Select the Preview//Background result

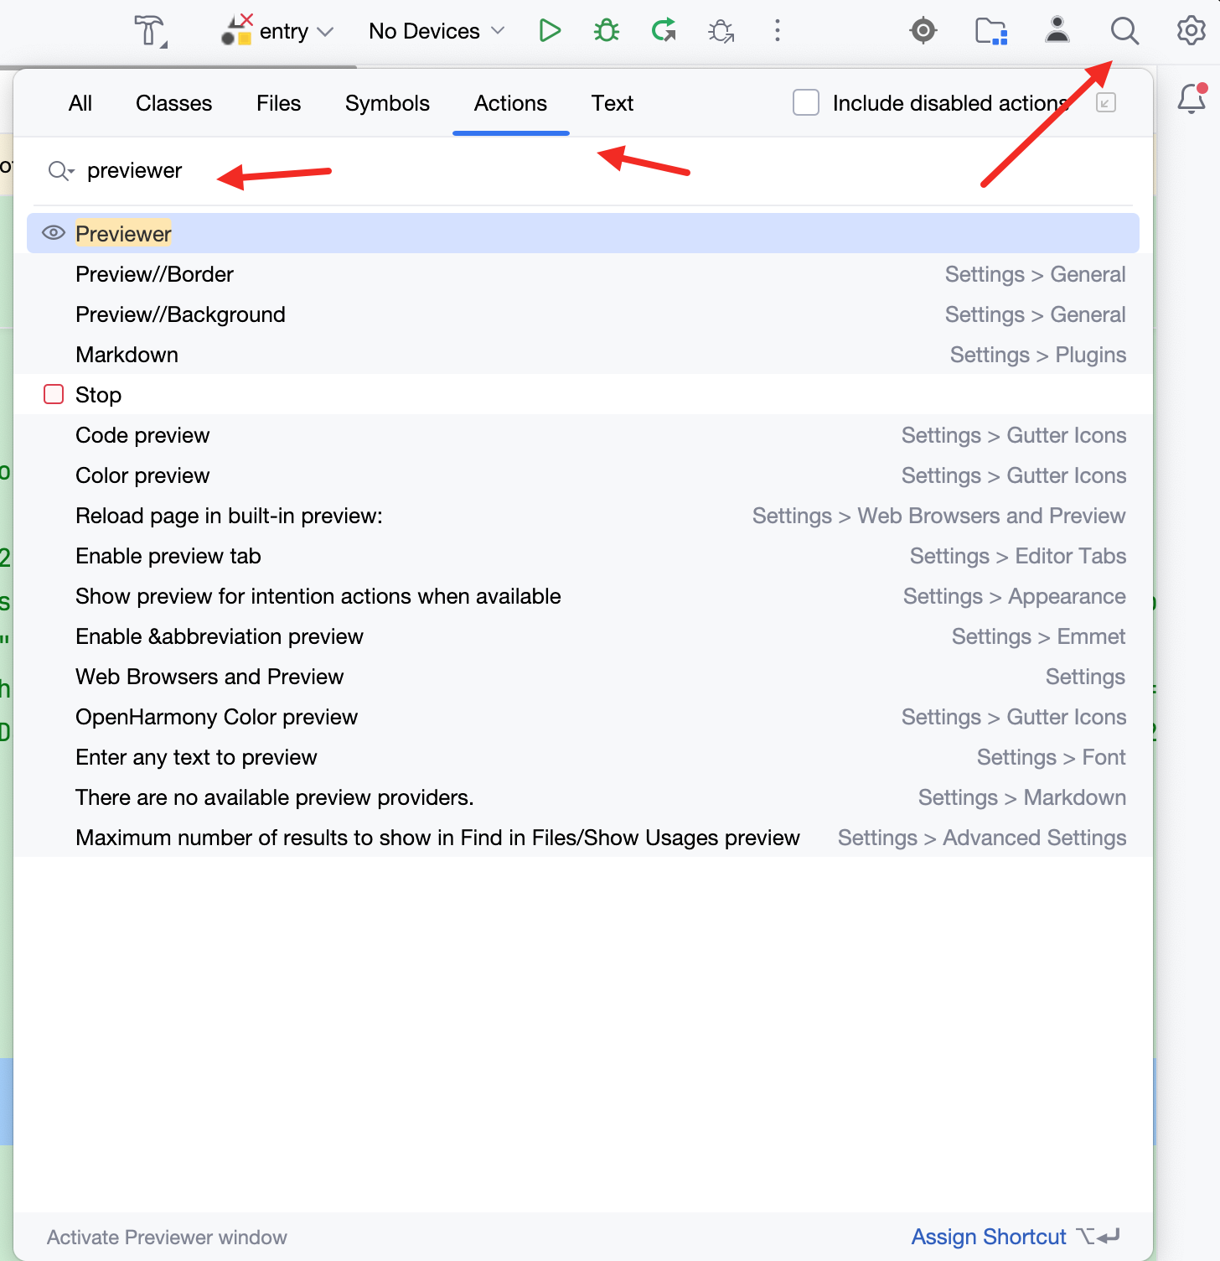coord(583,314)
